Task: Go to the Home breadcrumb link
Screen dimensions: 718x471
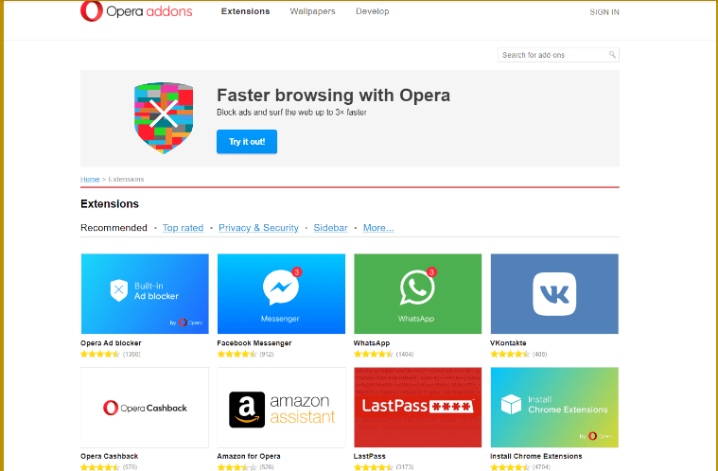Action: pos(90,179)
